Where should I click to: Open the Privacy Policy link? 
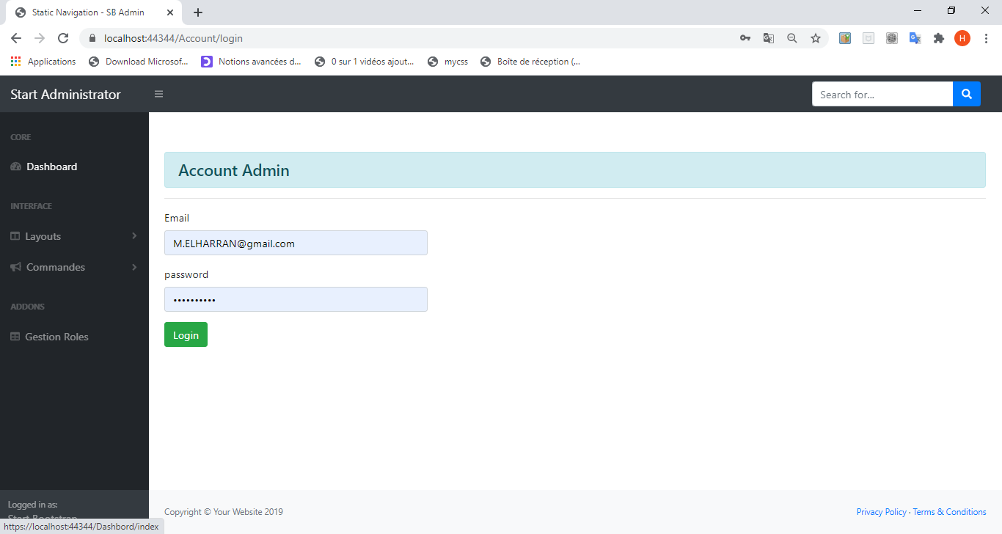(x=881, y=511)
